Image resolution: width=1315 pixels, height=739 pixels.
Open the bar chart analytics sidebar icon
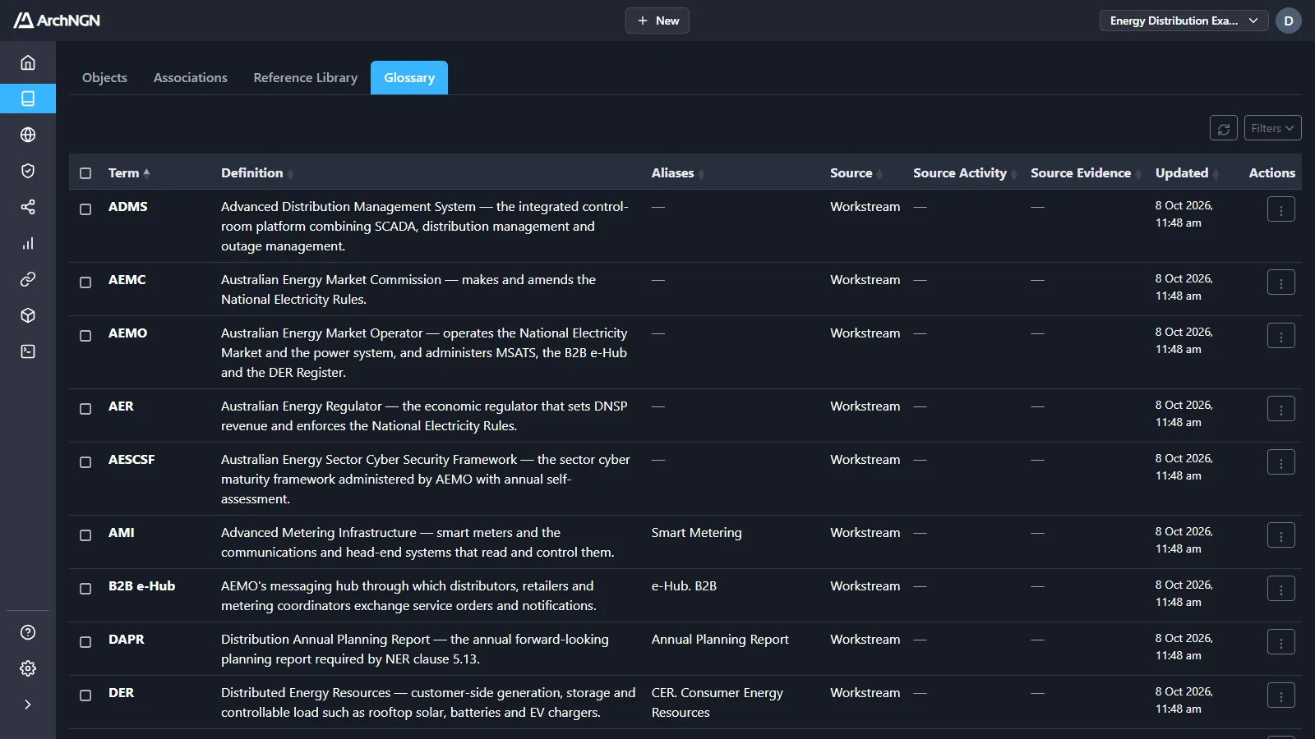[28, 243]
